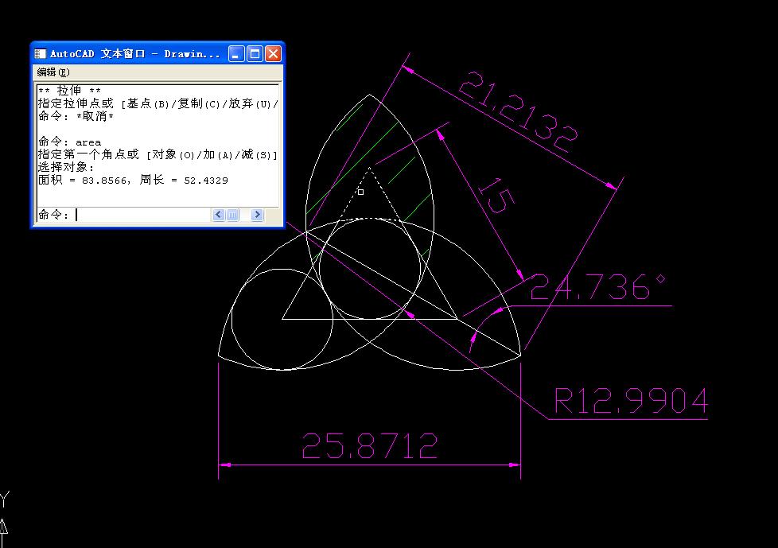Minimize the AutoCAD text window
This screenshot has height=548, width=778.
click(235, 53)
